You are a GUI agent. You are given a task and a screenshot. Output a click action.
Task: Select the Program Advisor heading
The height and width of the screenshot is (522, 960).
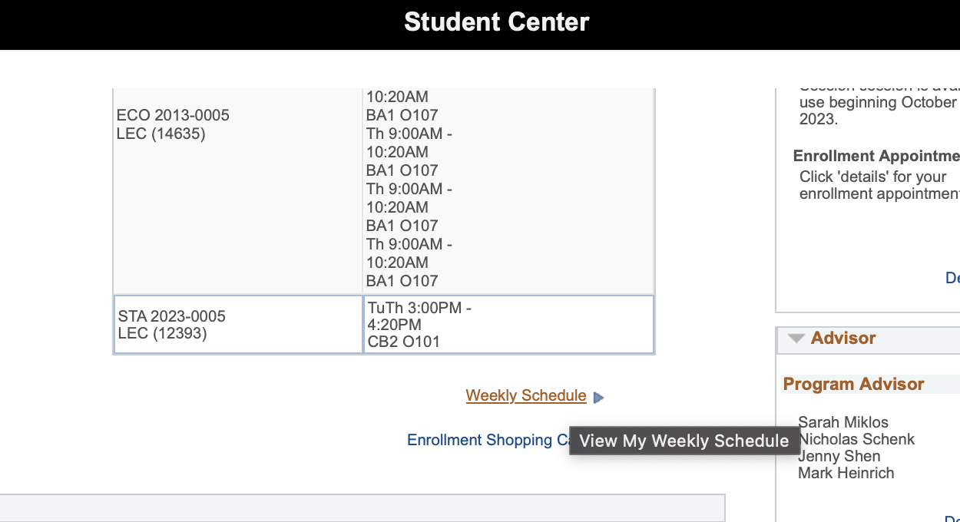(853, 385)
